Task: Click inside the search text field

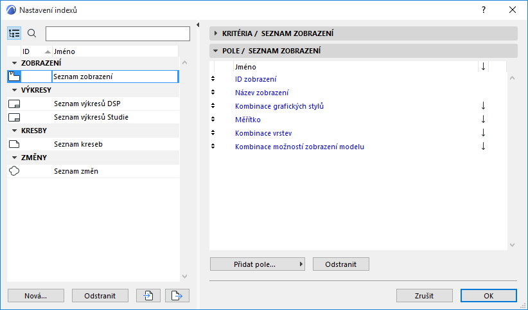Action: coord(118,33)
